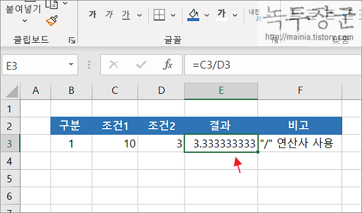Select row 6 header
The height and width of the screenshot is (213, 362).
[x=10, y=196]
